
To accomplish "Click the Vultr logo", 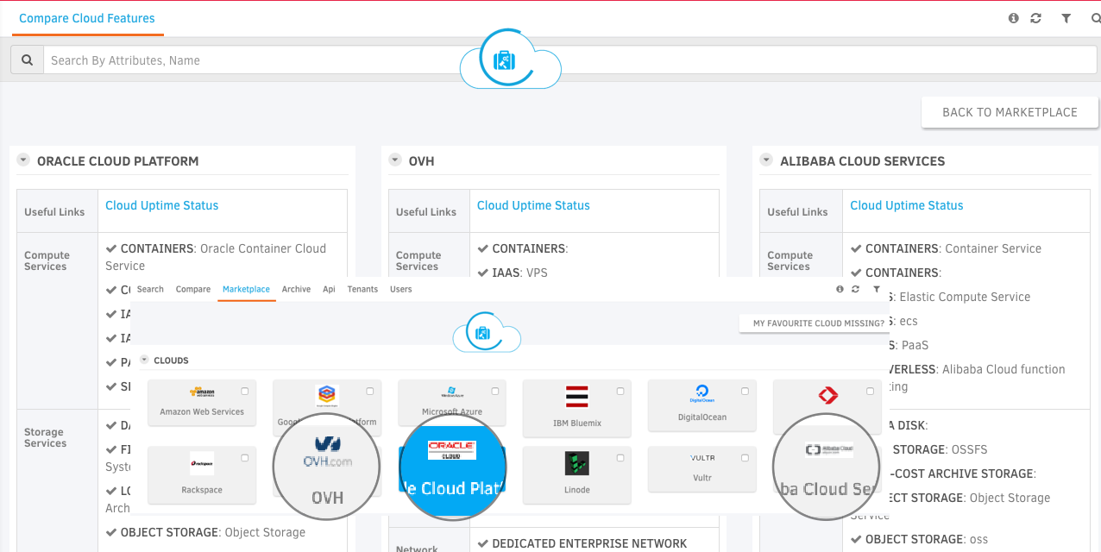I will pyautogui.click(x=702, y=458).
